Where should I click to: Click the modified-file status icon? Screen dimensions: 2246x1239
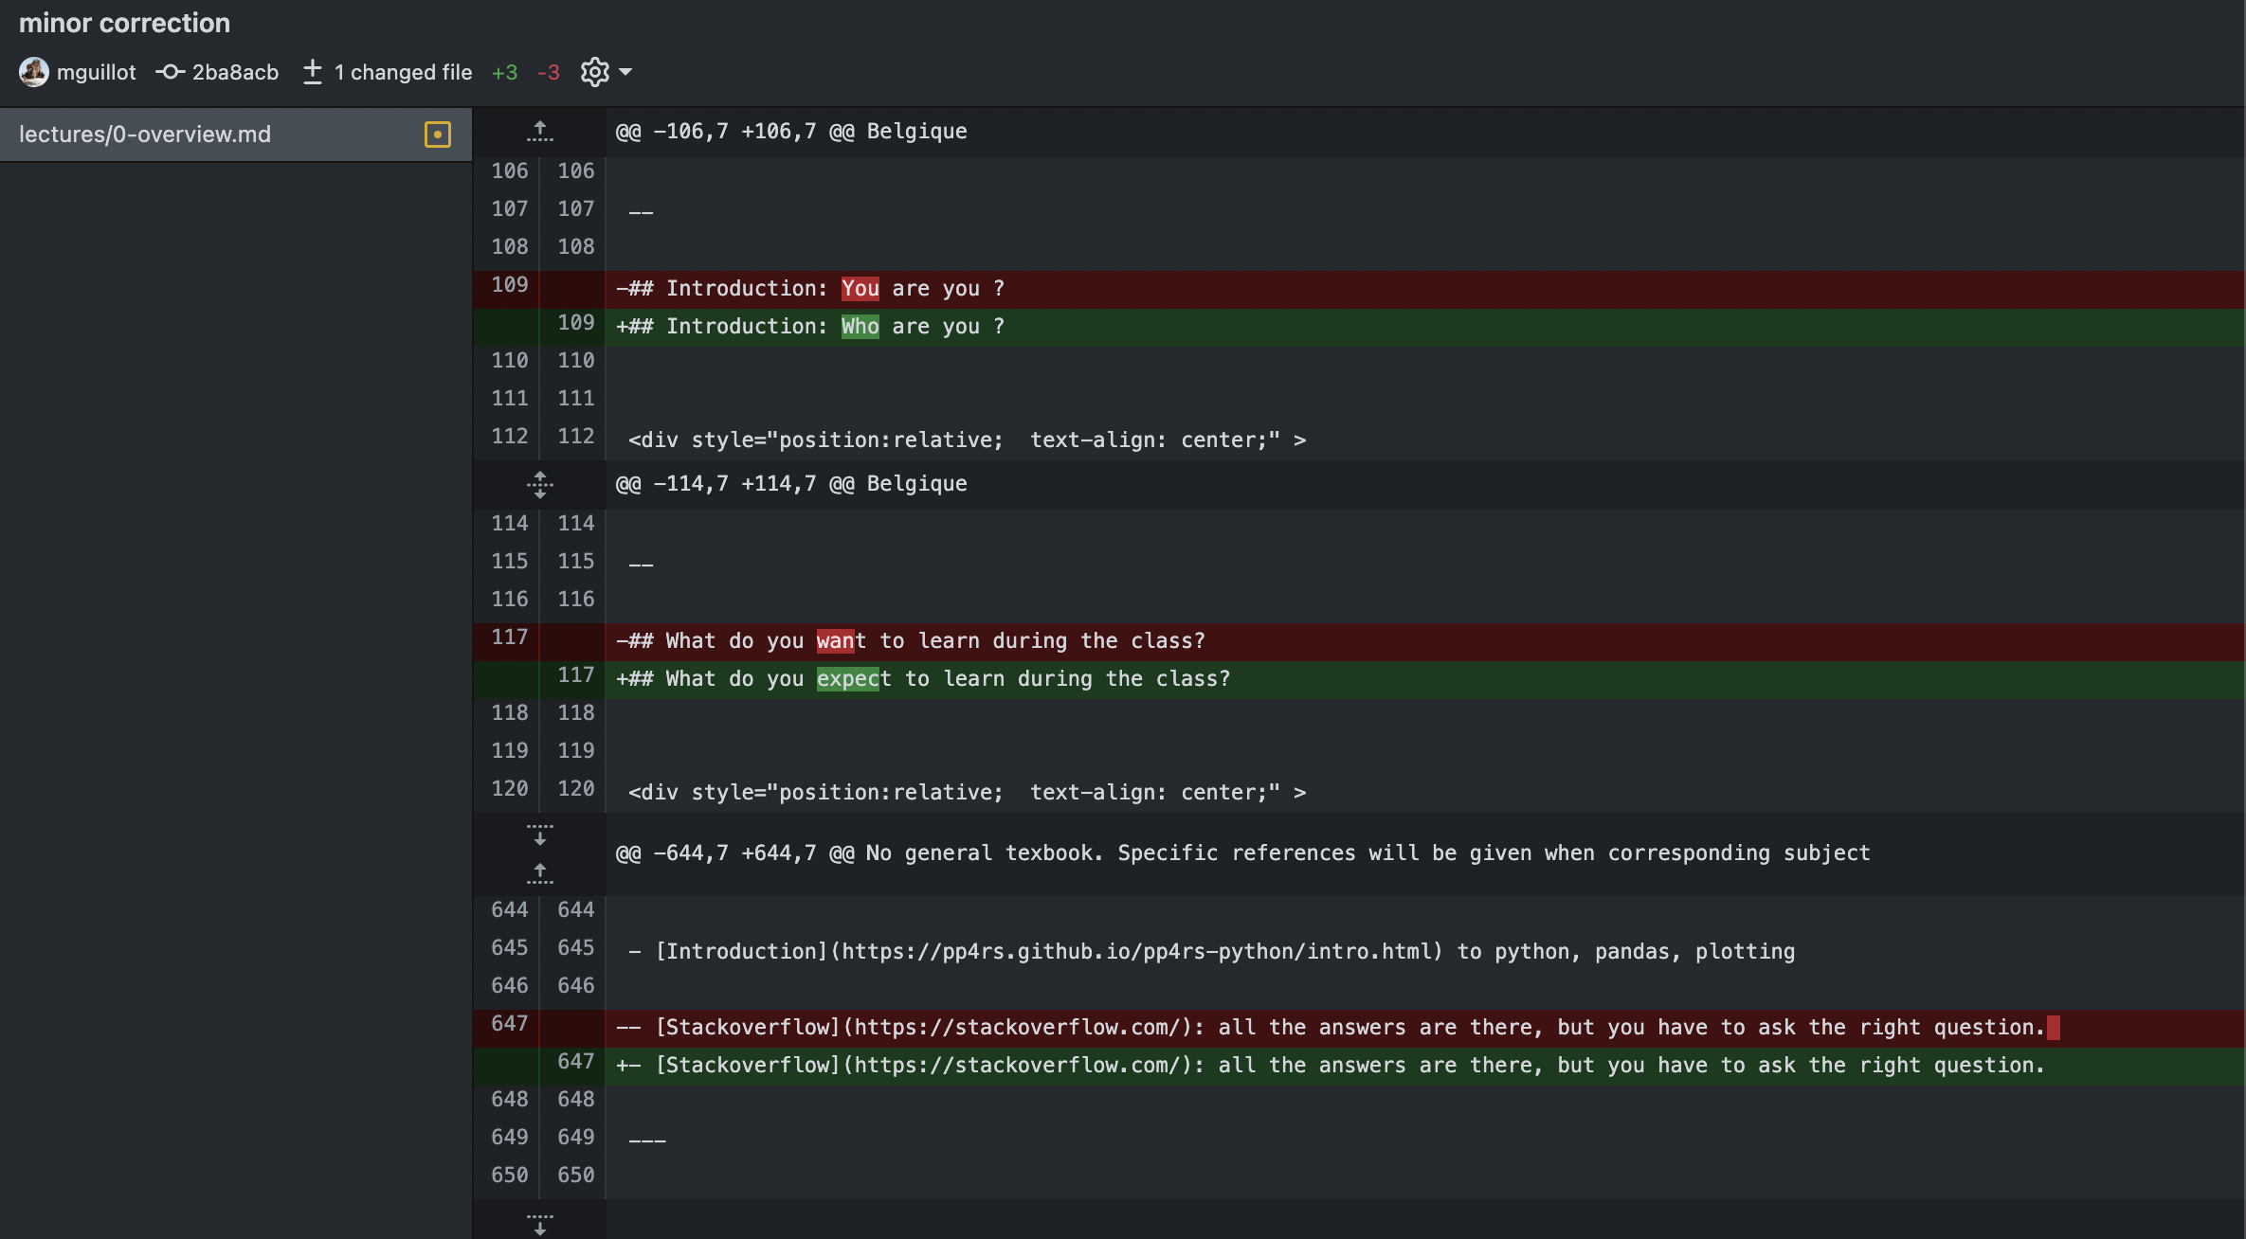point(437,135)
